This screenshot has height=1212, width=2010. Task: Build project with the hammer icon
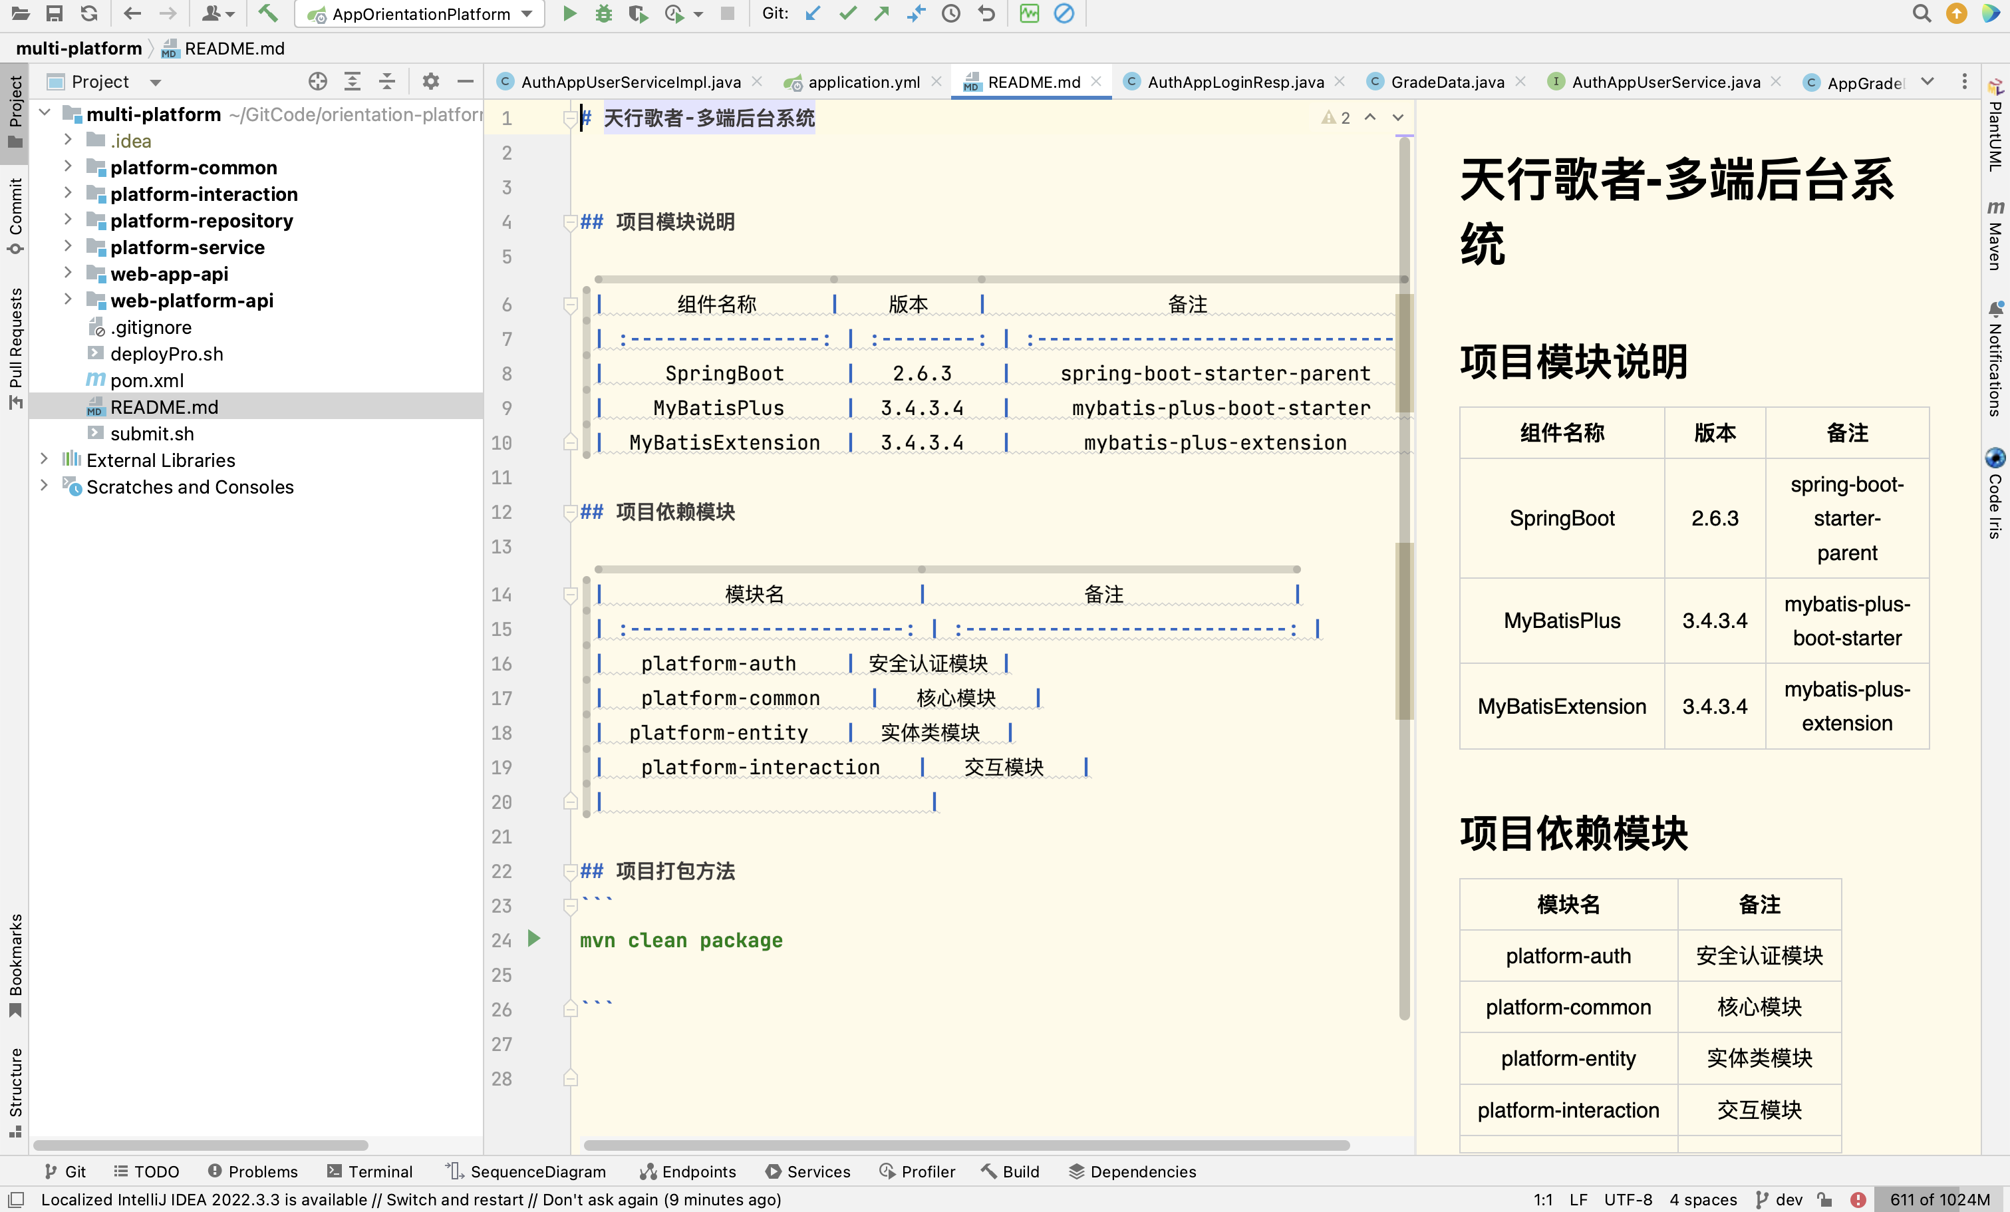[x=267, y=13]
